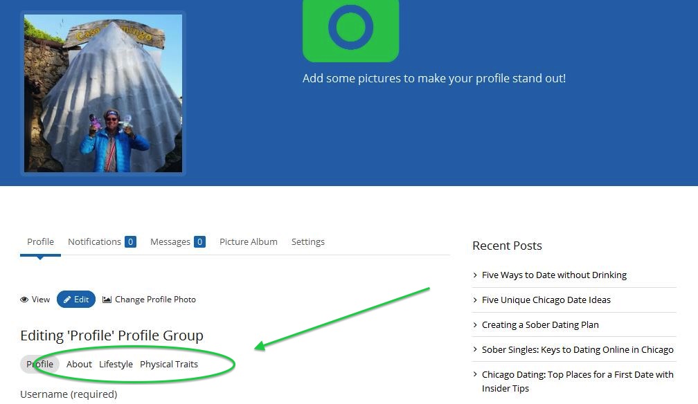This screenshot has width=698, height=404.
Task: Select the About profile group tab
Action: tap(79, 364)
